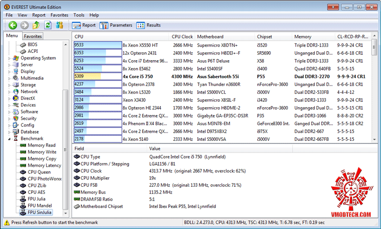The height and width of the screenshot is (229, 381).
Task: Switch to the Menu tab
Action: [12, 36]
